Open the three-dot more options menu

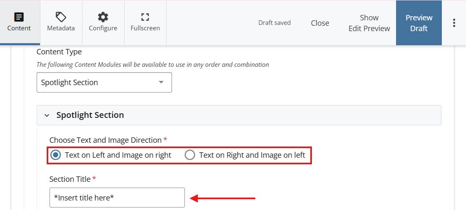(x=454, y=23)
